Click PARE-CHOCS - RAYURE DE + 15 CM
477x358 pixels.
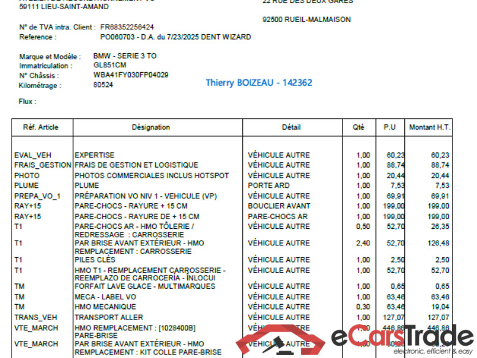[x=137, y=217]
